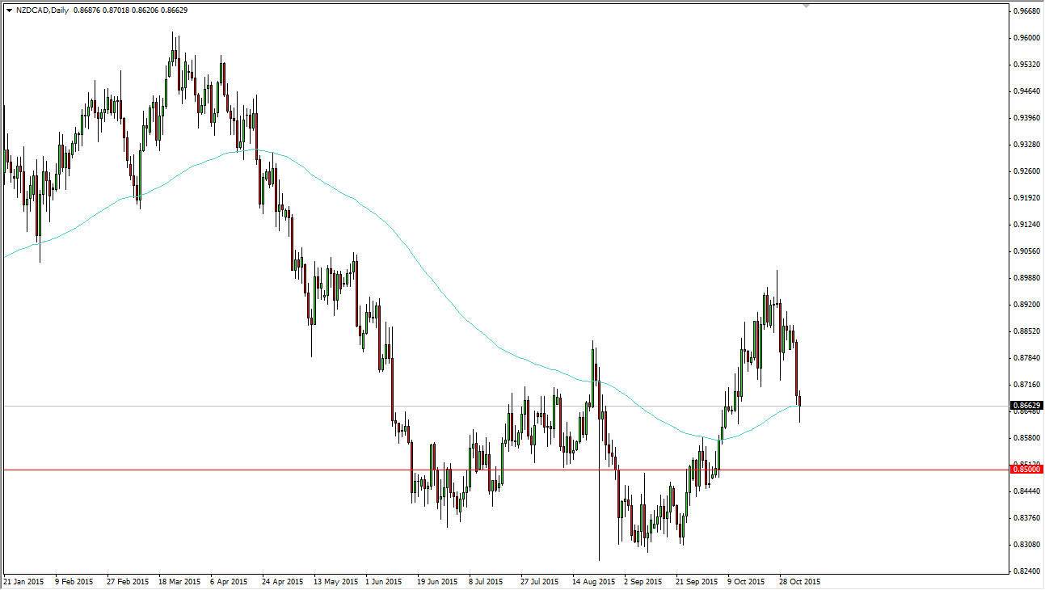Click the 0.87160 price axis label
The image size is (1045, 590).
1025,385
